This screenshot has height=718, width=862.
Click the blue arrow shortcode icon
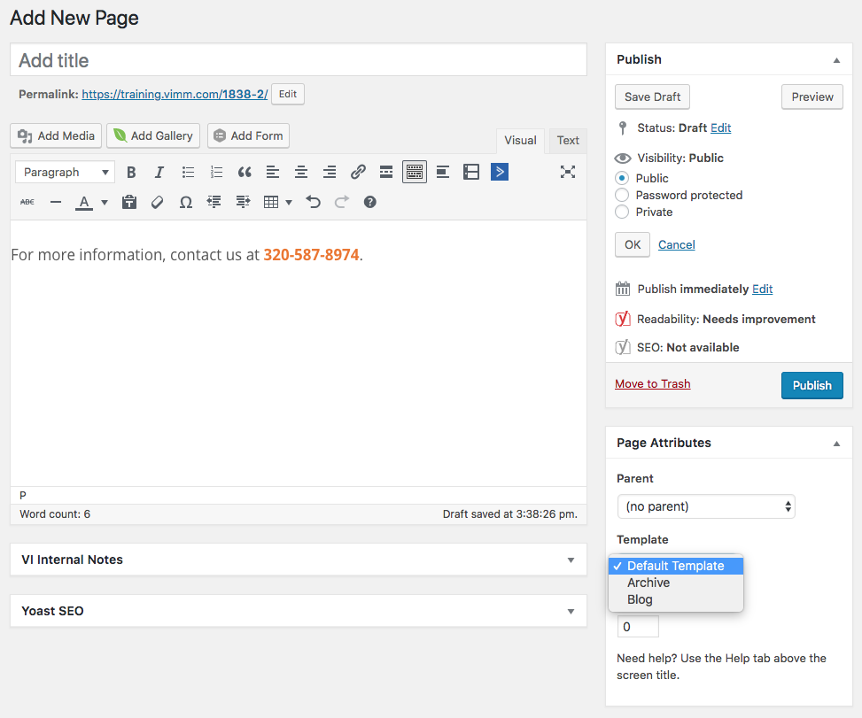click(499, 172)
